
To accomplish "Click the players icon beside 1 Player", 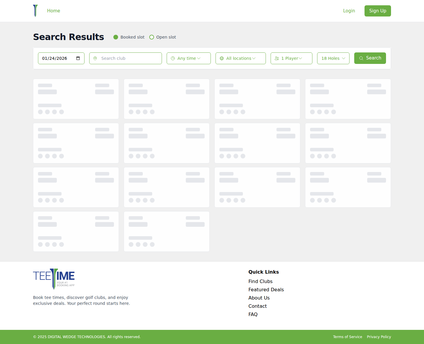I will tap(277, 58).
